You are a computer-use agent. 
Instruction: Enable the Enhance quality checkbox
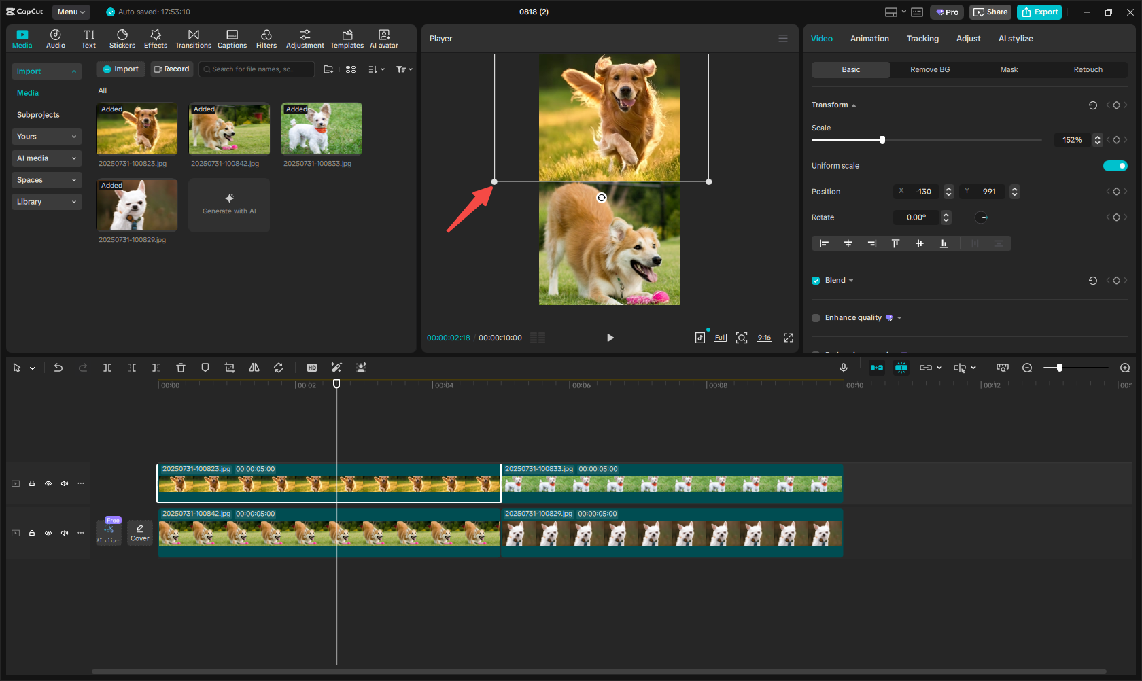click(x=815, y=317)
